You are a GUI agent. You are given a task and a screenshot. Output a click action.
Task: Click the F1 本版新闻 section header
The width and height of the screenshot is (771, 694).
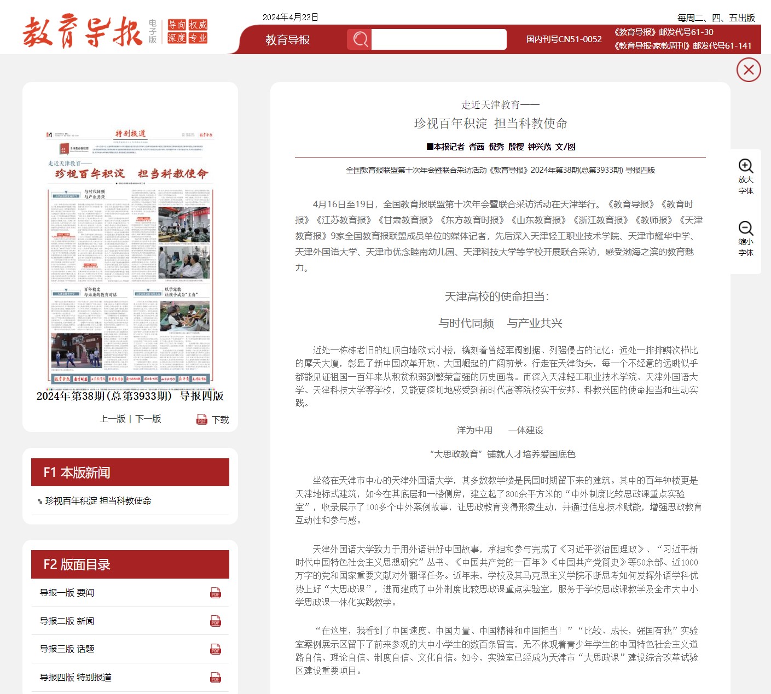[x=130, y=473]
